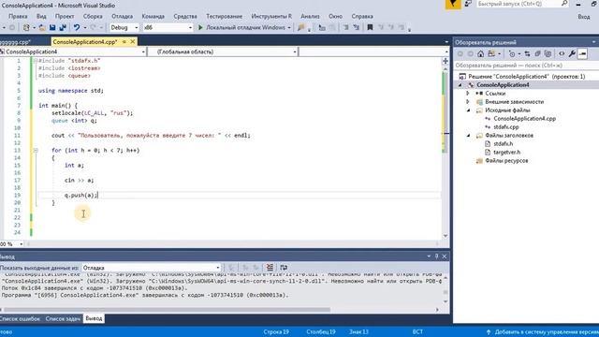Click the sync with active document icon
The height and width of the screenshot is (337, 599).
(527, 54)
